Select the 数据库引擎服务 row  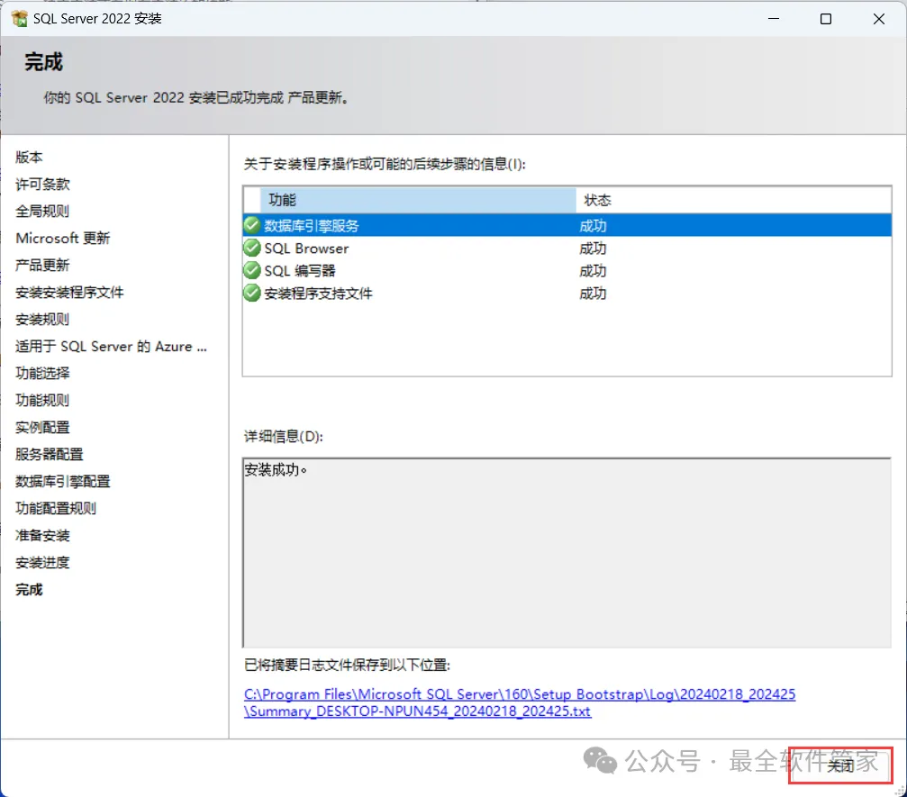(x=567, y=225)
